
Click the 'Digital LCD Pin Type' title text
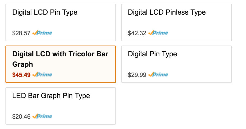(x=45, y=12)
